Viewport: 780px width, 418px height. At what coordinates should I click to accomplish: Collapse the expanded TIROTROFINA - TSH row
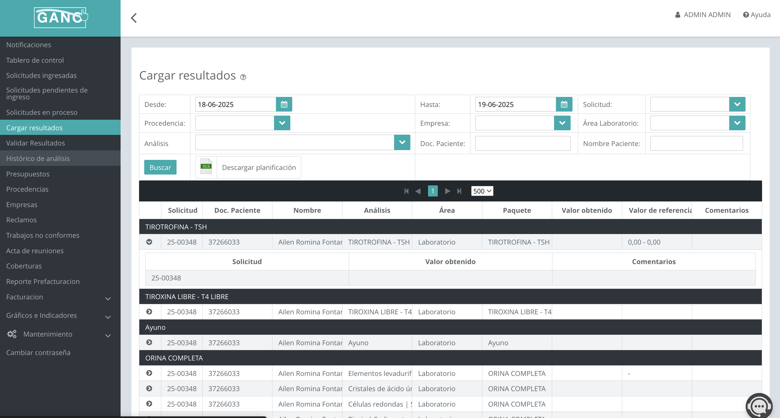tap(150, 242)
